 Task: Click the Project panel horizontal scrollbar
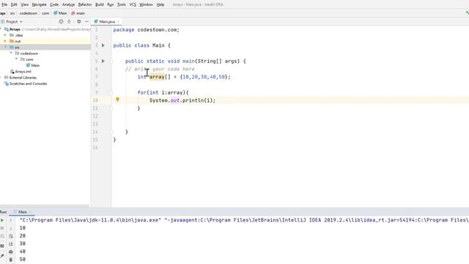[45, 206]
